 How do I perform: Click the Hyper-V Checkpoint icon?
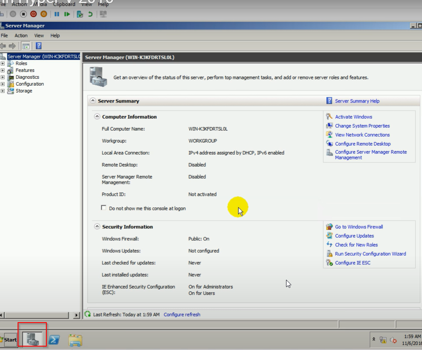80,14
